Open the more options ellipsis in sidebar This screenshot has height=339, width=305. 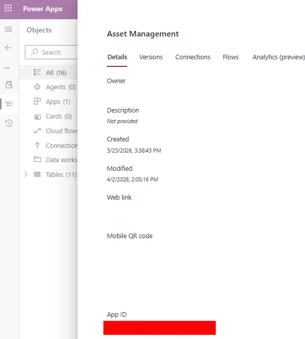click(x=7, y=68)
